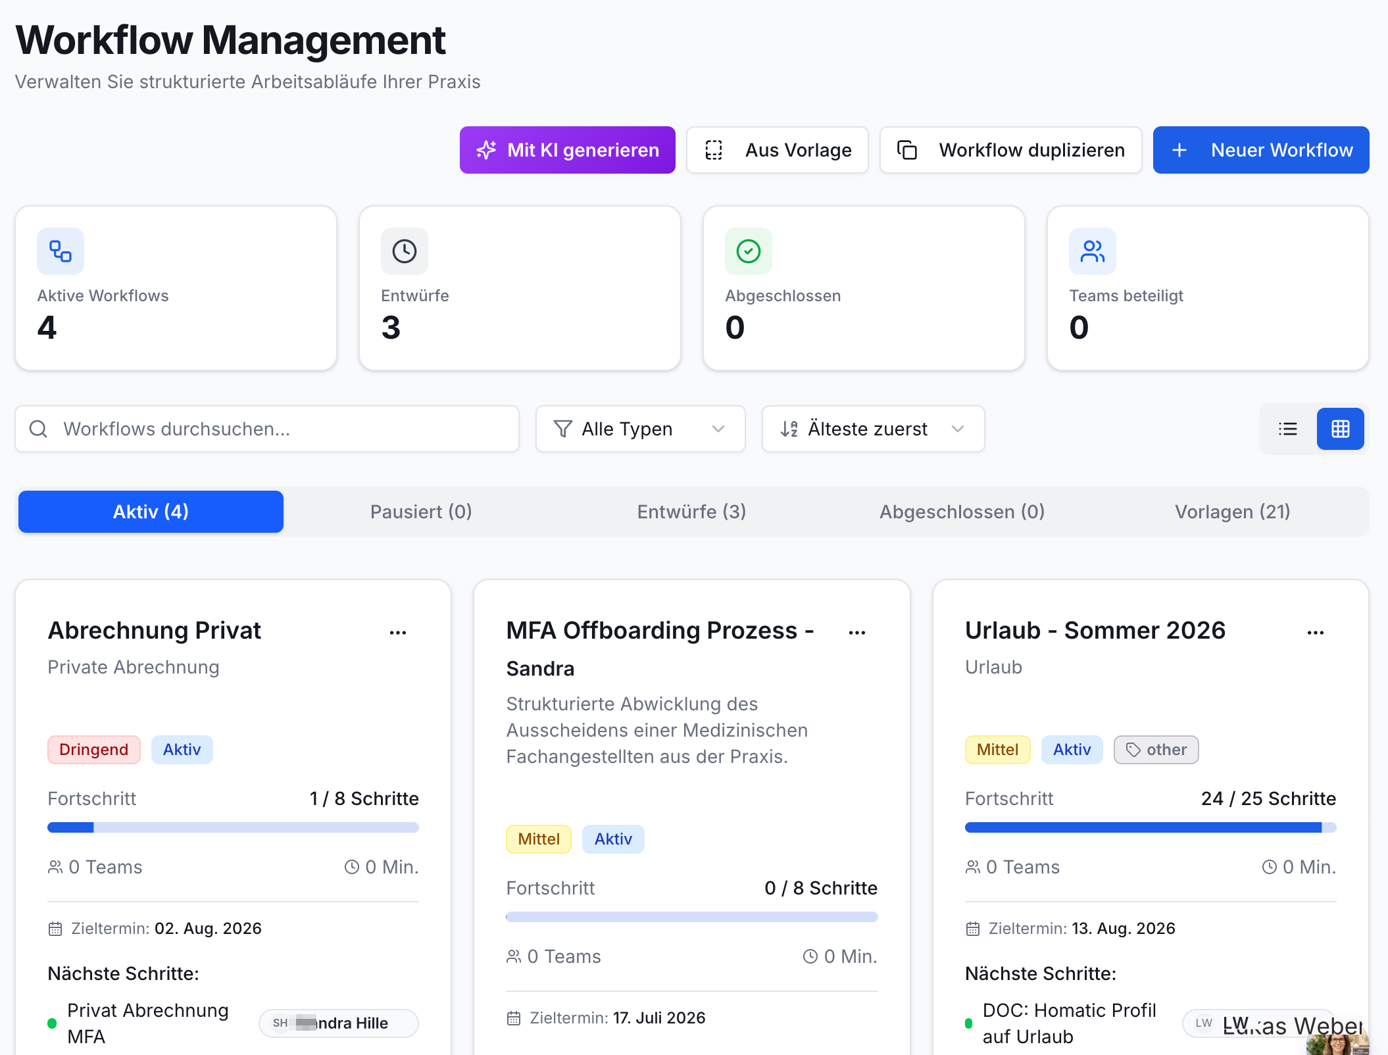Click the filter funnel icon in Alle Typen
The image size is (1388, 1055).
pyautogui.click(x=563, y=429)
